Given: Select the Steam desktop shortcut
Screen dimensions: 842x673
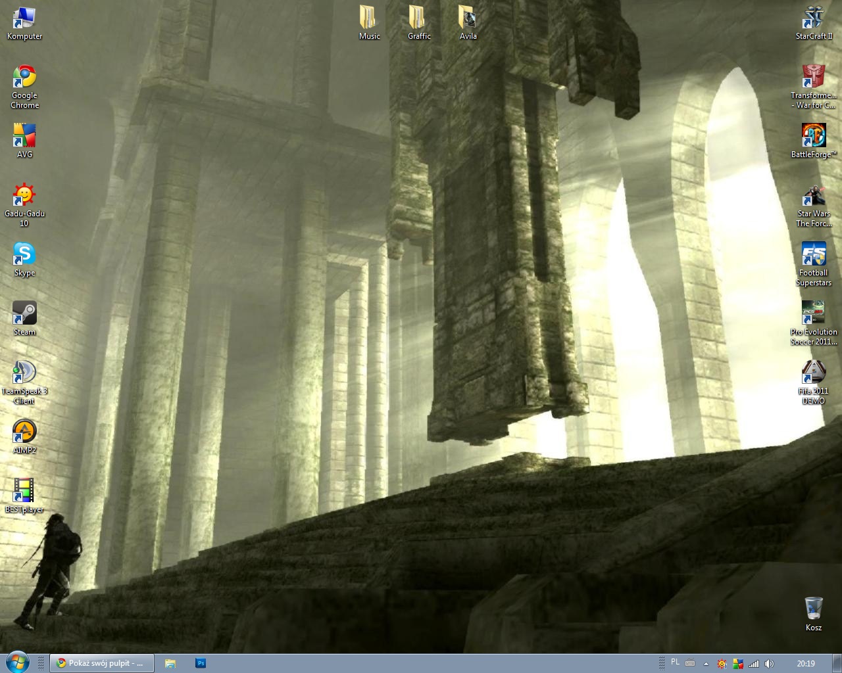Looking at the screenshot, I should (24, 319).
